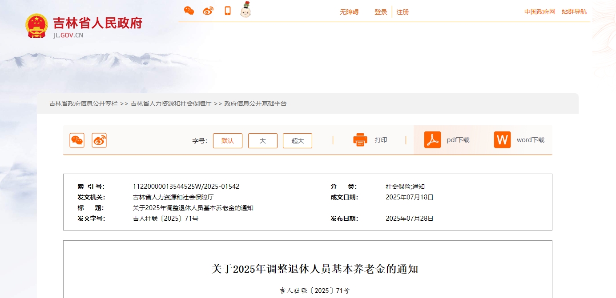Viewport: 616px width, 298px height.
Task: Go to 吉林省政府信息公开专栏 breadcrumb
Action: coord(82,103)
